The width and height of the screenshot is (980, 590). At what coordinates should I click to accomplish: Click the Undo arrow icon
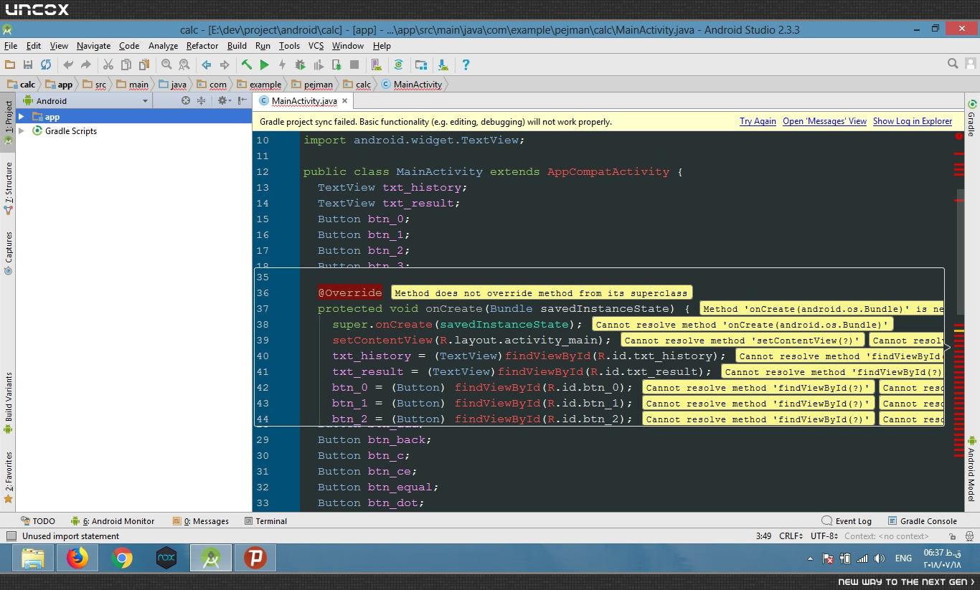pyautogui.click(x=68, y=65)
